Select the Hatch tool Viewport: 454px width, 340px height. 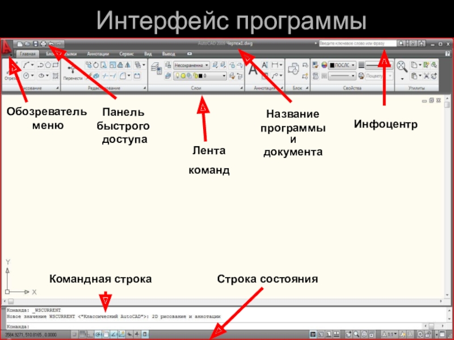pos(55,76)
